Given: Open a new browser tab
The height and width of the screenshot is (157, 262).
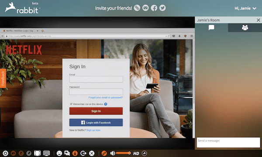Looking at the screenshot, I should pos(43,31).
